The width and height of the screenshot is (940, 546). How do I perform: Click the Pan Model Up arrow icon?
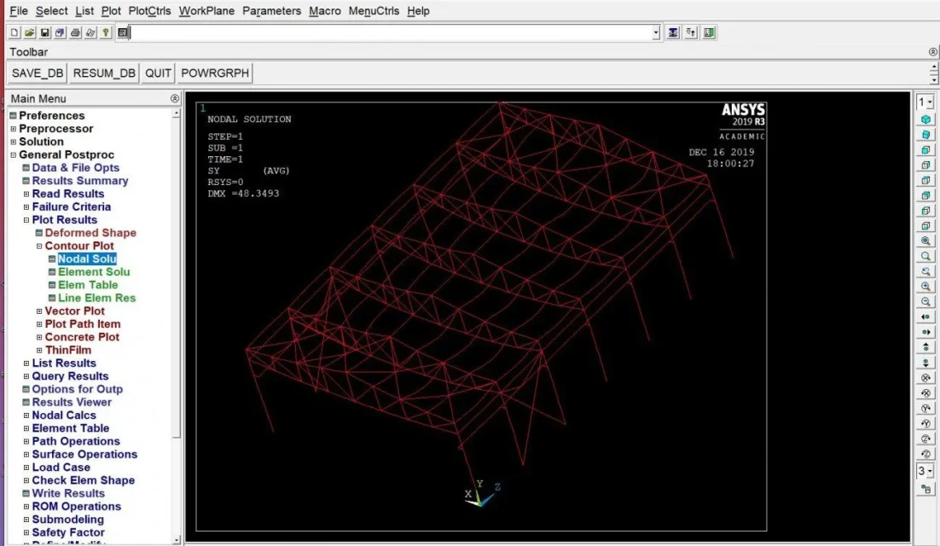pos(925,347)
